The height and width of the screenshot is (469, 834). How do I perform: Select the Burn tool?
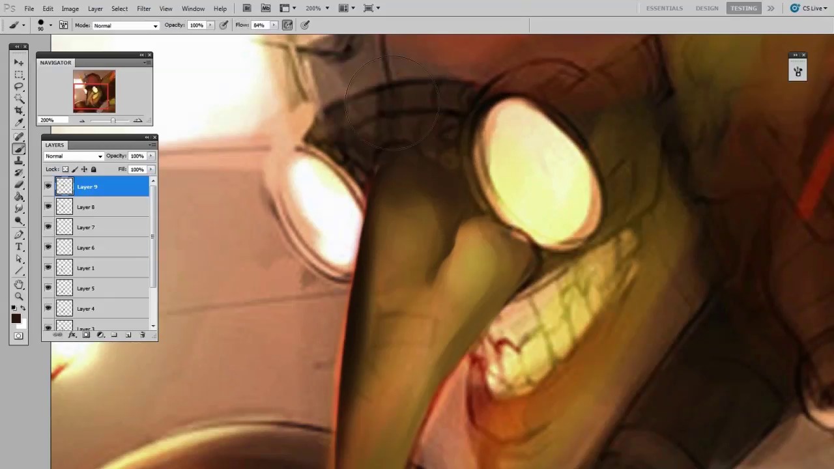(19, 221)
